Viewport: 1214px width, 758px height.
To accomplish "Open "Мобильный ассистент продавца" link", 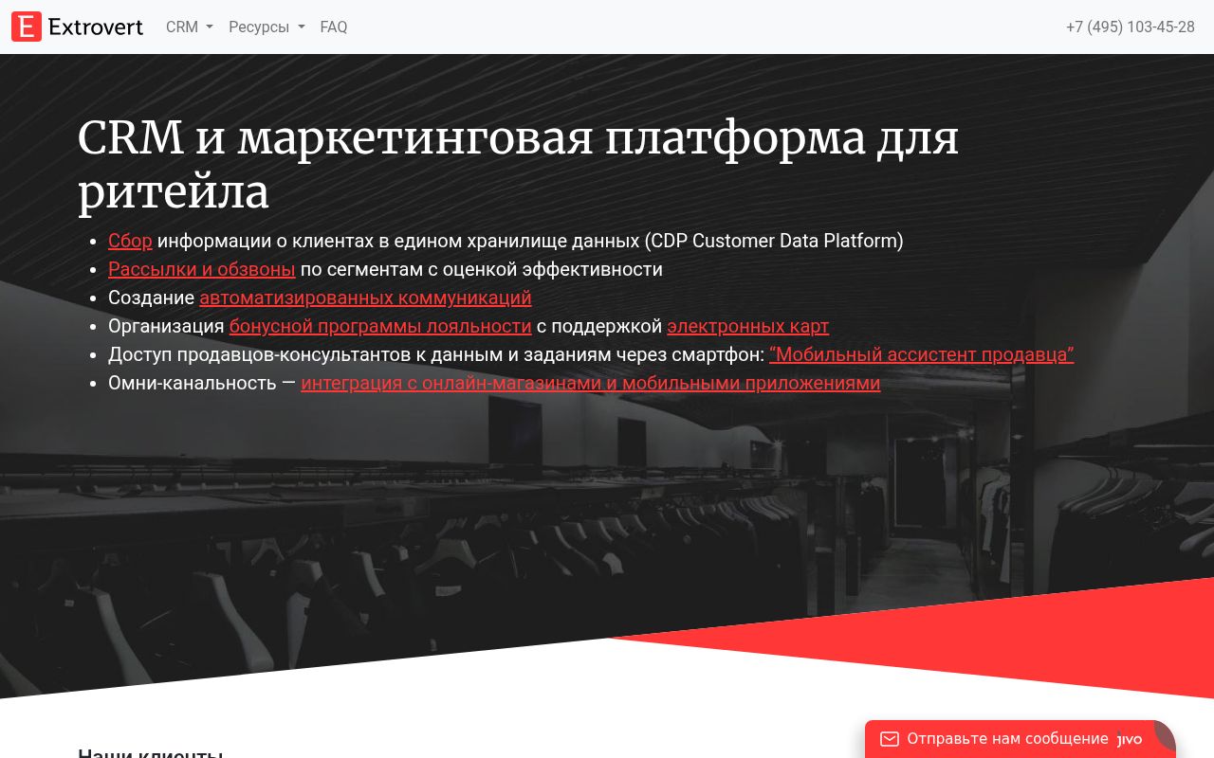I will click(x=921, y=354).
